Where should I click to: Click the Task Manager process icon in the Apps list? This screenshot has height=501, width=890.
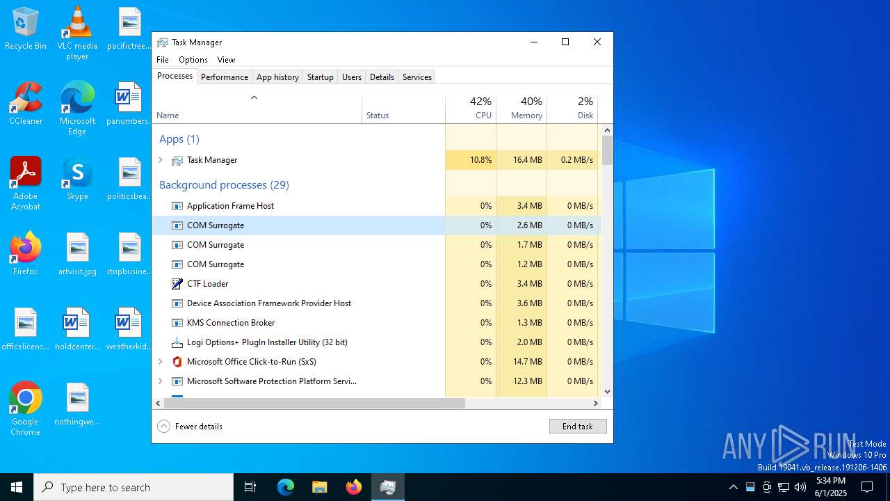click(x=177, y=160)
